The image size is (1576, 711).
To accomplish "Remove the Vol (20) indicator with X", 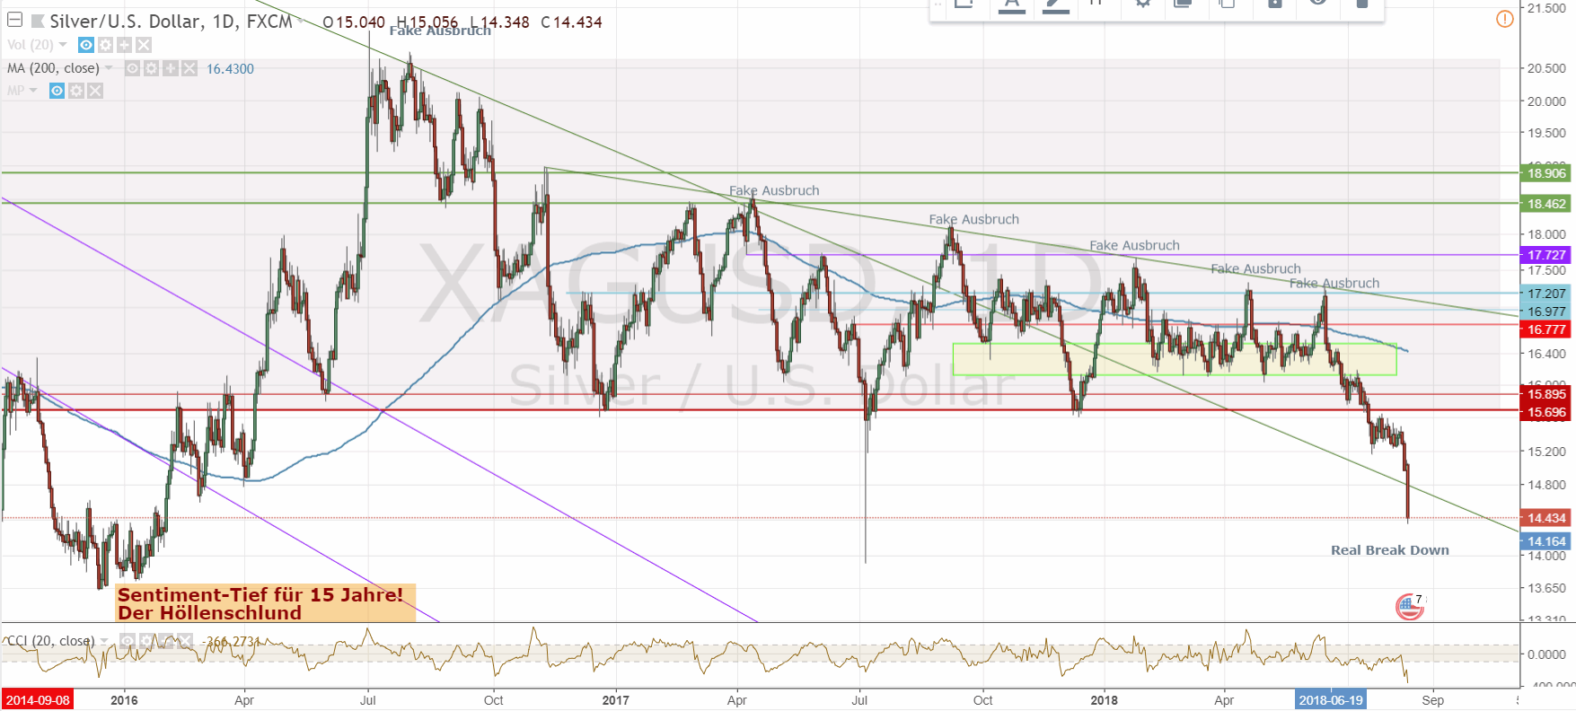I will 144,45.
